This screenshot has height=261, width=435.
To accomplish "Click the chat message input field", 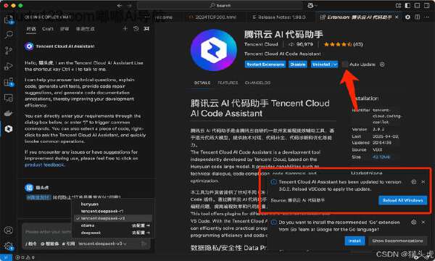I will coord(47,231).
